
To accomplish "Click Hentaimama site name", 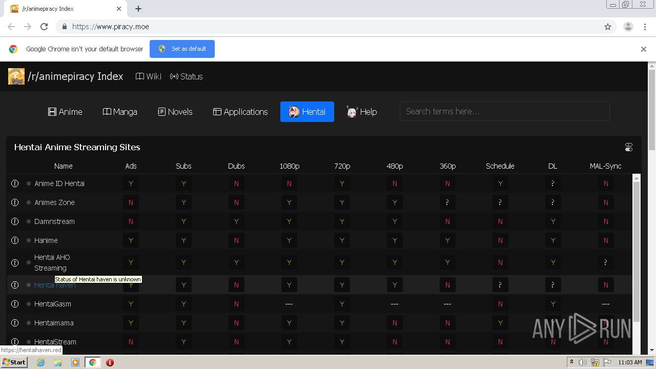I will pyautogui.click(x=54, y=323).
